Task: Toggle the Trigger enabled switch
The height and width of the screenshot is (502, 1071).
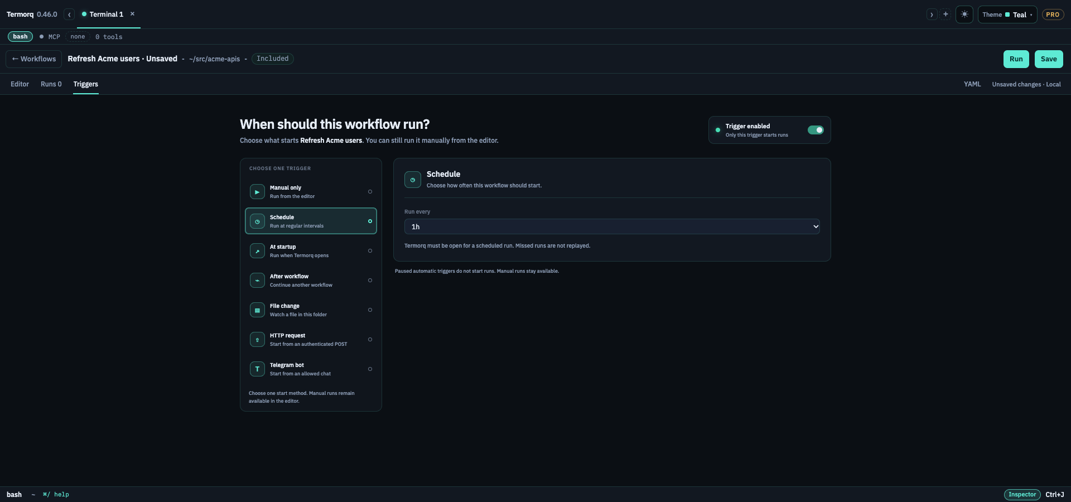Action: [816, 130]
